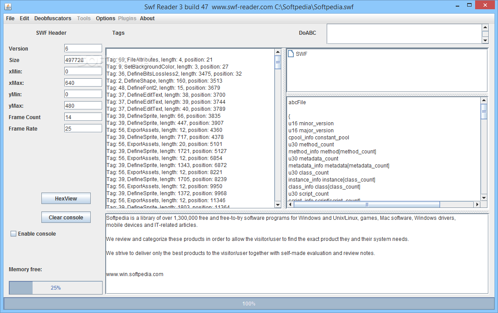Select Tag 69 FileAttributes row
Image resolution: width=498 pixels, height=313 pixels.
coord(159,60)
